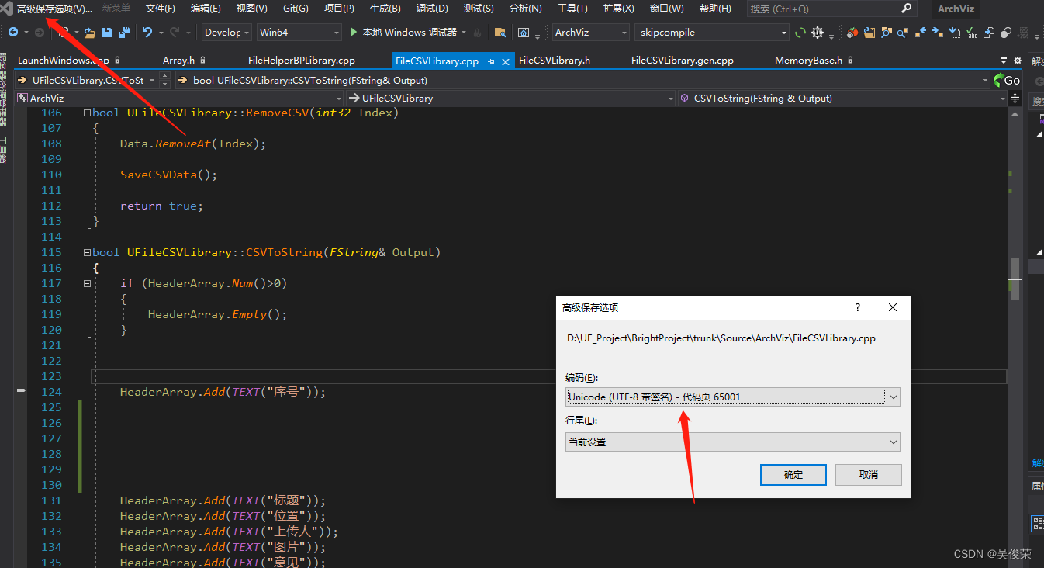The height and width of the screenshot is (568, 1044).
Task: Open the 调试(D) menu
Action: point(432,9)
